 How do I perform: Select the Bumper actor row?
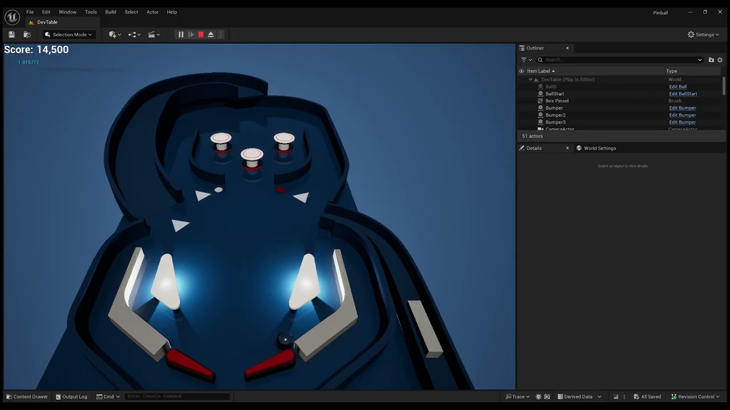click(x=620, y=108)
